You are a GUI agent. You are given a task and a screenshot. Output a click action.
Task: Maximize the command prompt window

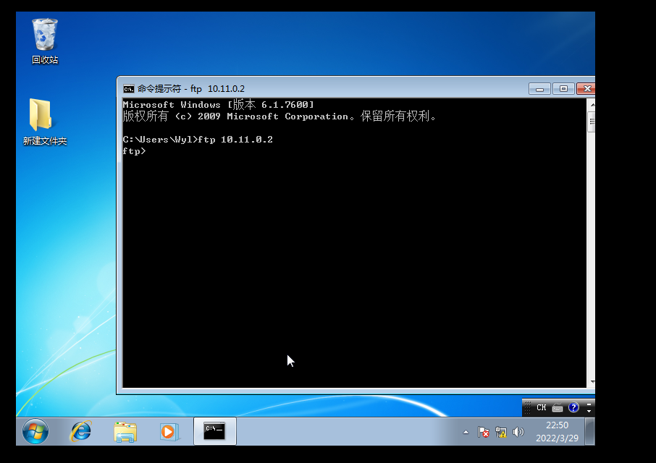(x=563, y=88)
